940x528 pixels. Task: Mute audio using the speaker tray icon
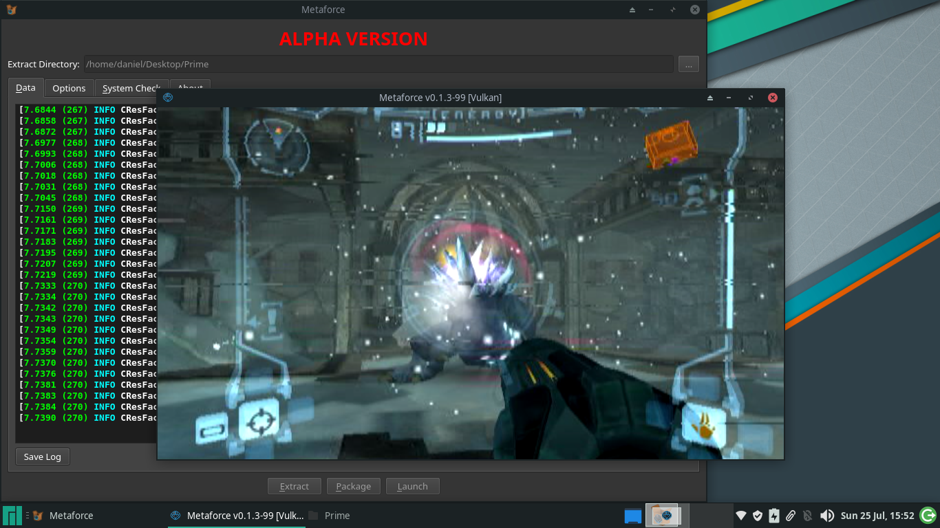pyautogui.click(x=828, y=516)
